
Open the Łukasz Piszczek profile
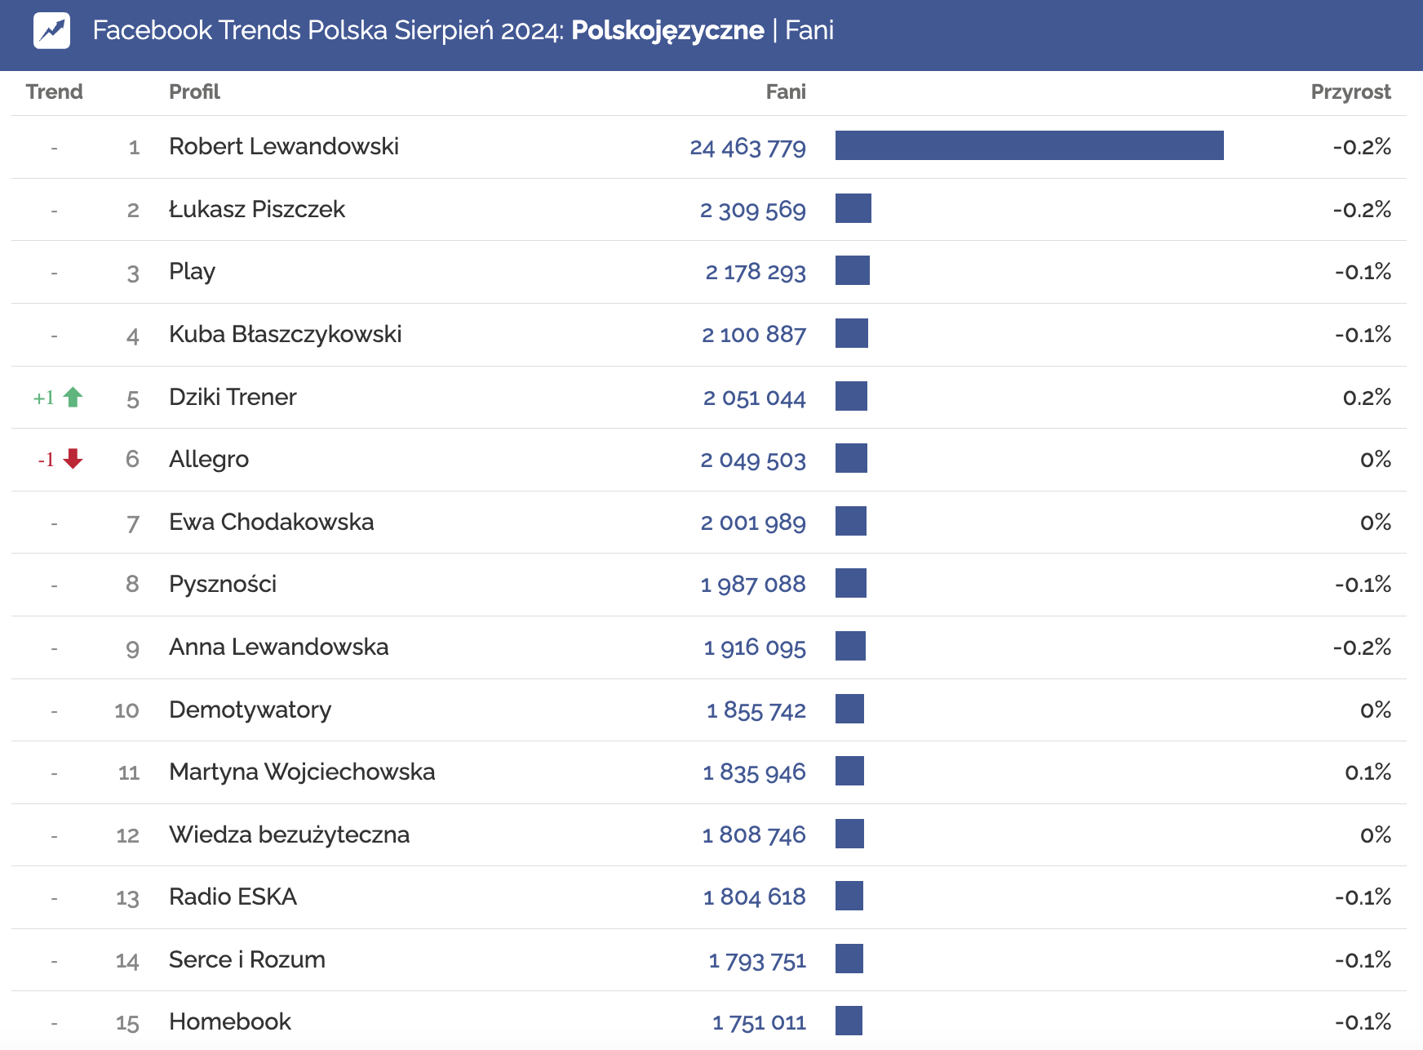(x=256, y=209)
